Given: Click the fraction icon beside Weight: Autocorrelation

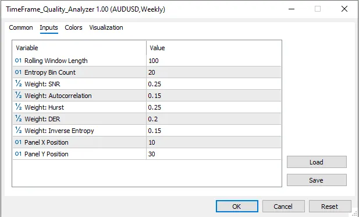Looking at the screenshot, I should (x=18, y=96).
